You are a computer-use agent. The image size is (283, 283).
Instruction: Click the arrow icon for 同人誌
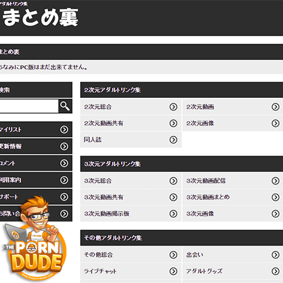pyautogui.click(x=173, y=140)
